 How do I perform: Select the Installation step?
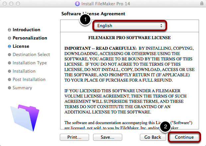24,71
